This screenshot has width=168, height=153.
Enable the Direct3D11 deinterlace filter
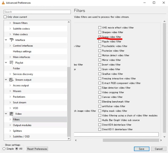pyautogui.click(x=100, y=129)
